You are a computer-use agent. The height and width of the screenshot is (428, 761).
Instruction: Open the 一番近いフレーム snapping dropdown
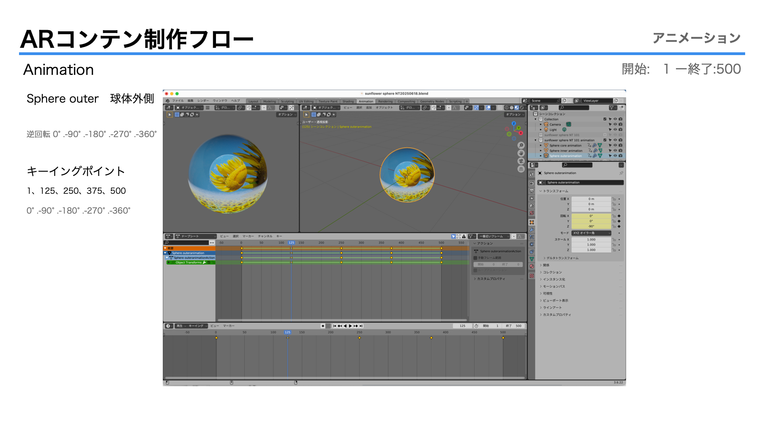[x=493, y=236]
